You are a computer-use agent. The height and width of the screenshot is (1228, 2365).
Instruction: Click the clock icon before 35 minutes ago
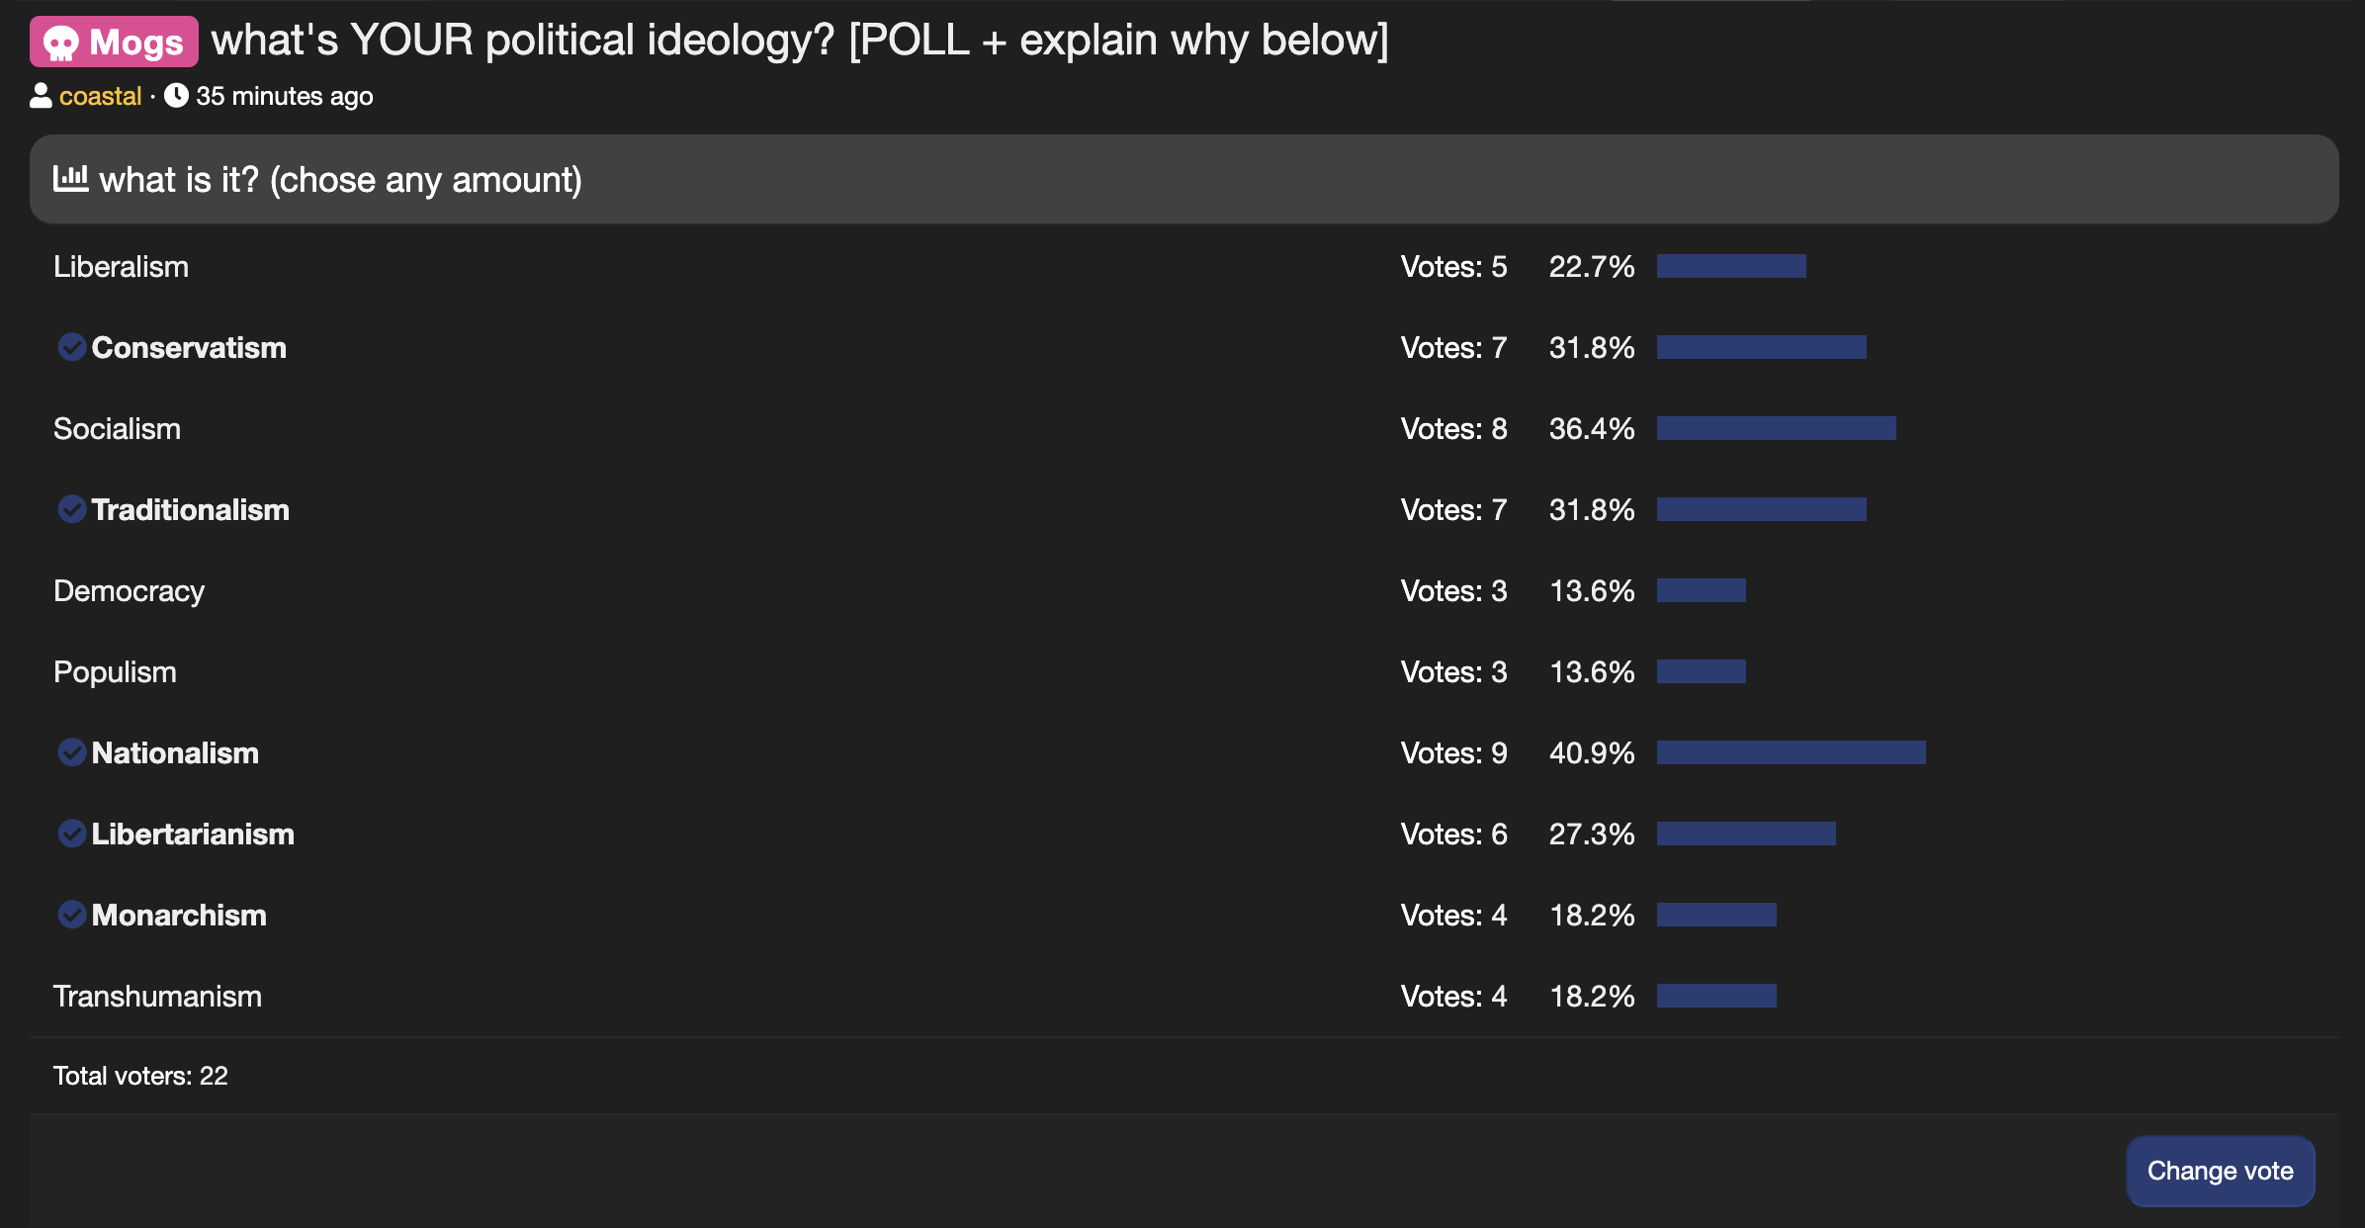(x=176, y=96)
